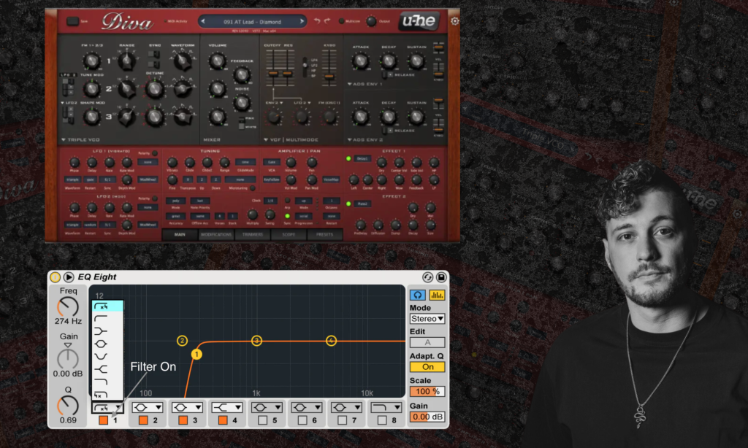Open the Stereo mode dropdown
The width and height of the screenshot is (748, 448).
427,319
